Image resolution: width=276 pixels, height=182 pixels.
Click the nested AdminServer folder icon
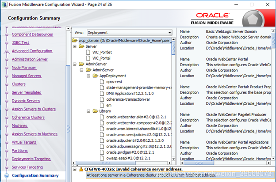pos(88,70)
